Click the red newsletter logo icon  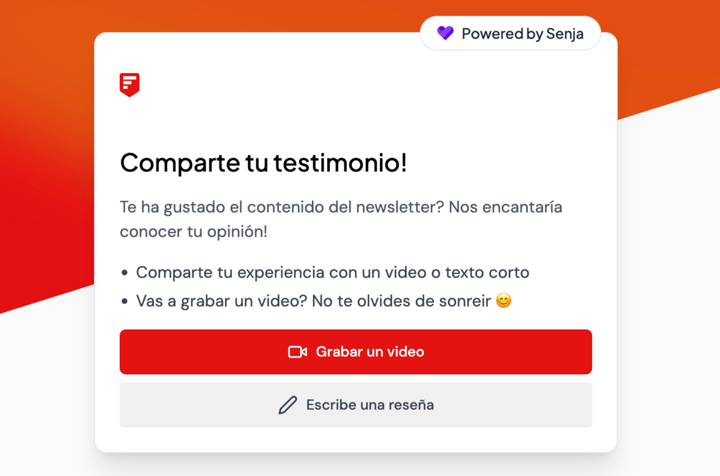[x=129, y=85]
